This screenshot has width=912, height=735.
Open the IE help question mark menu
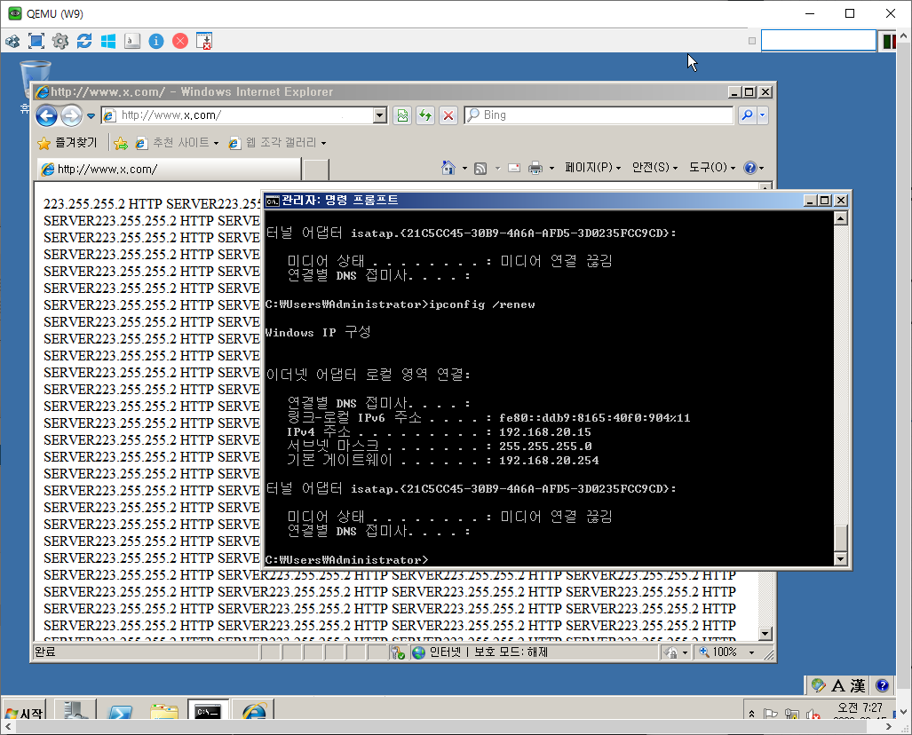(754, 168)
